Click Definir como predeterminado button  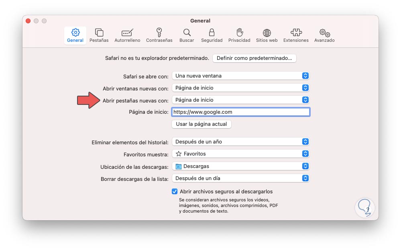[x=254, y=58]
